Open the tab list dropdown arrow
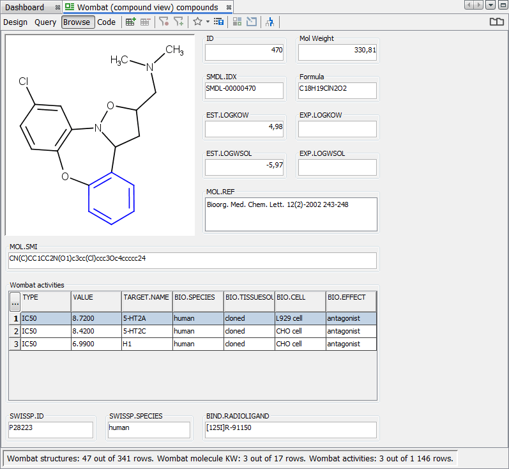Screen dimensions: 509x469 (x=490, y=5)
